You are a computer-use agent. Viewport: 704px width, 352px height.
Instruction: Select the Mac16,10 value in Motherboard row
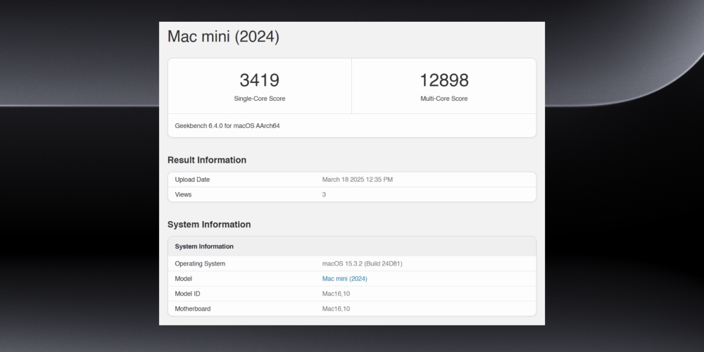[x=336, y=308]
